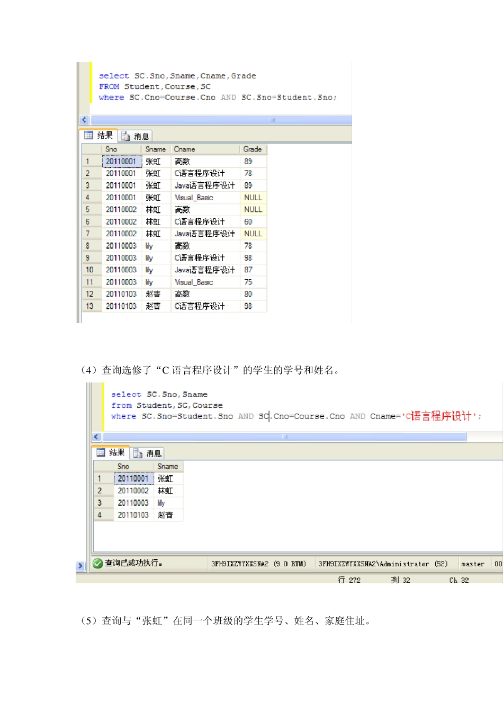
Task: Select the 高数 cell in row 8
Action: pos(205,246)
